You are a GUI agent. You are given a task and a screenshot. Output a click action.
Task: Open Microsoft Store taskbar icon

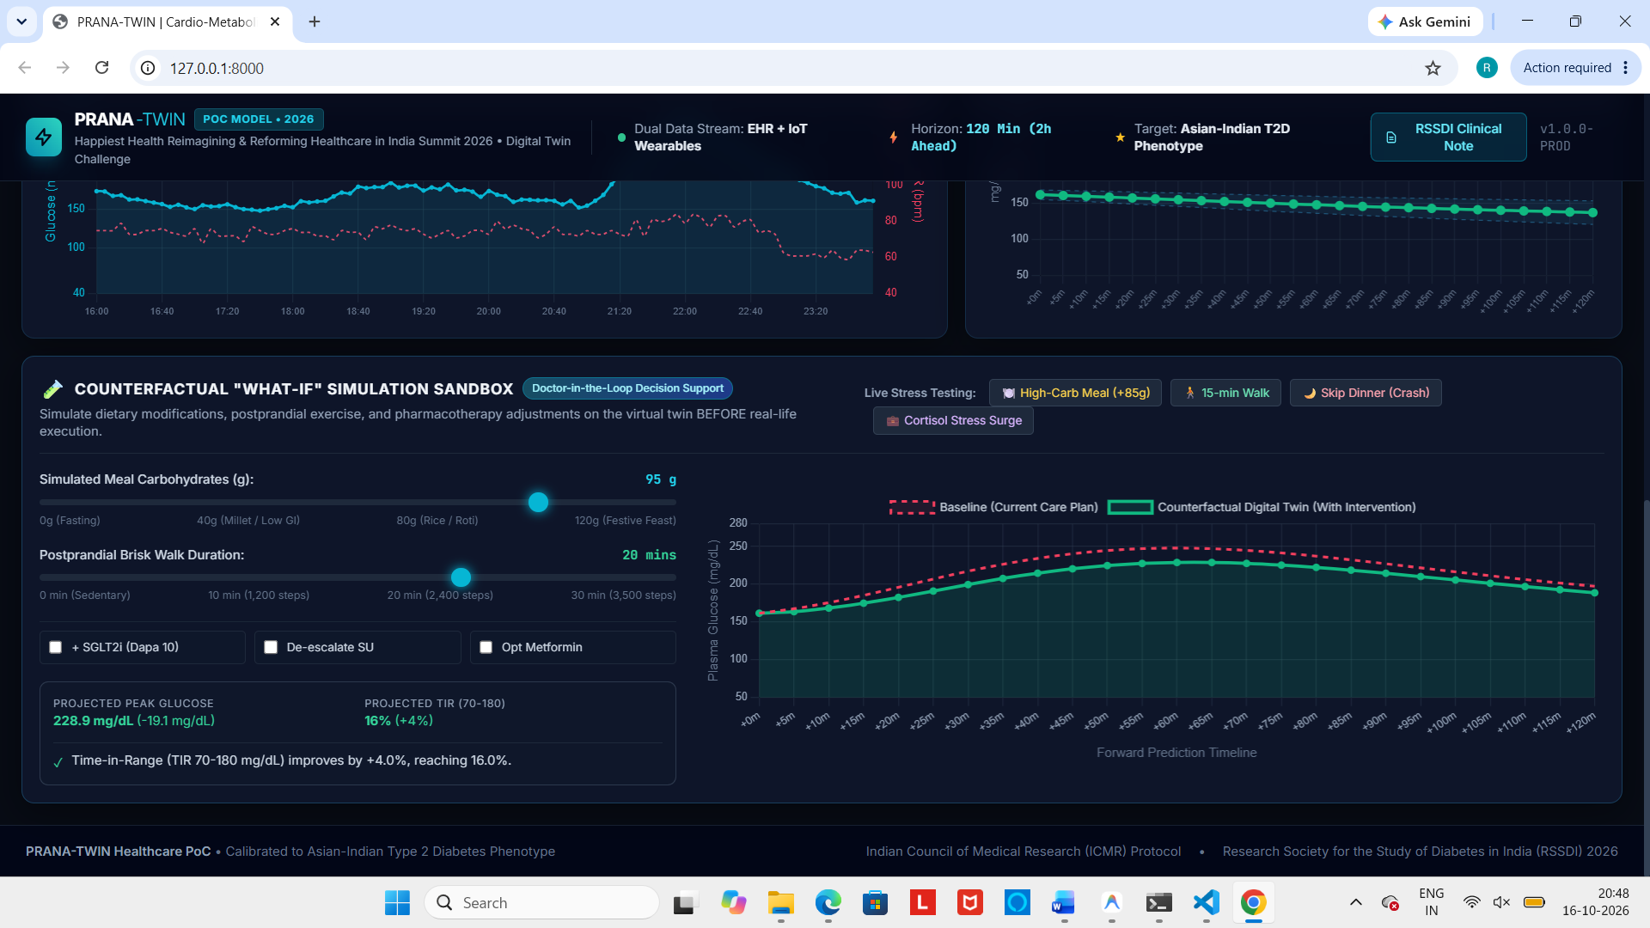coord(875,902)
